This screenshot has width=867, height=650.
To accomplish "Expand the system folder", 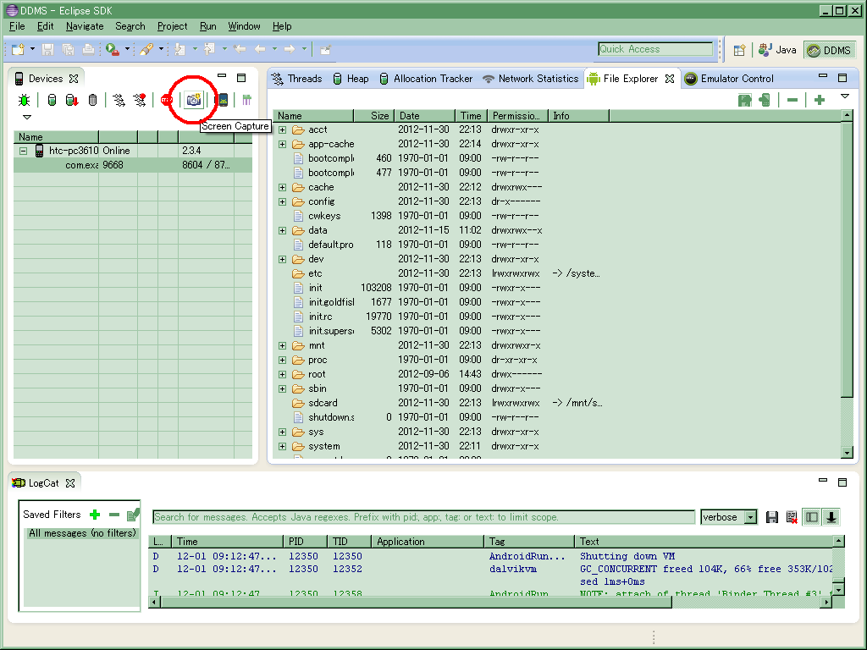I will 283,446.
